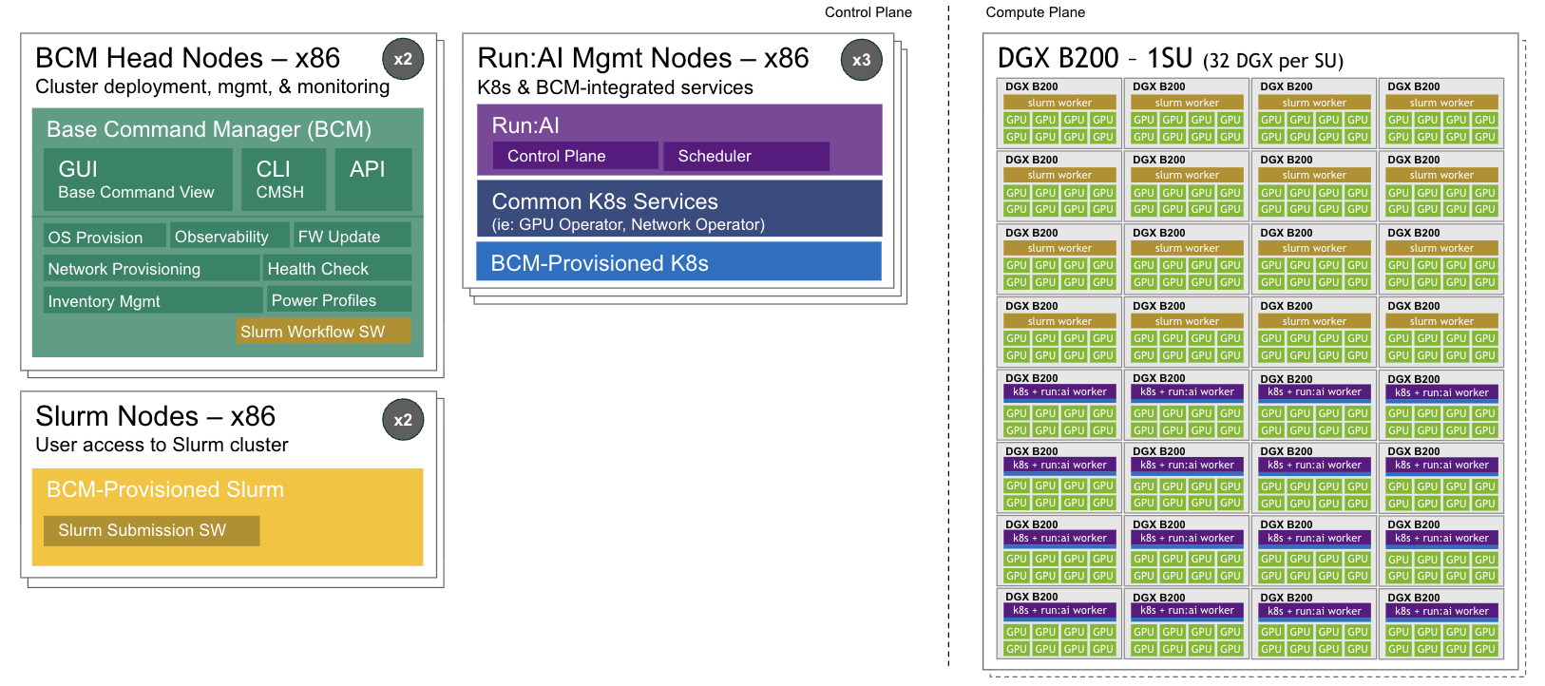This screenshot has width=1545, height=686.
Task: Click the Scheduler box in Run:AI
Action: (x=745, y=156)
